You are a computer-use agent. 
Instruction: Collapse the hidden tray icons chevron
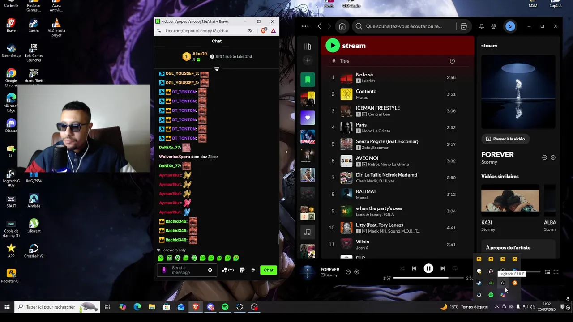[497, 307]
